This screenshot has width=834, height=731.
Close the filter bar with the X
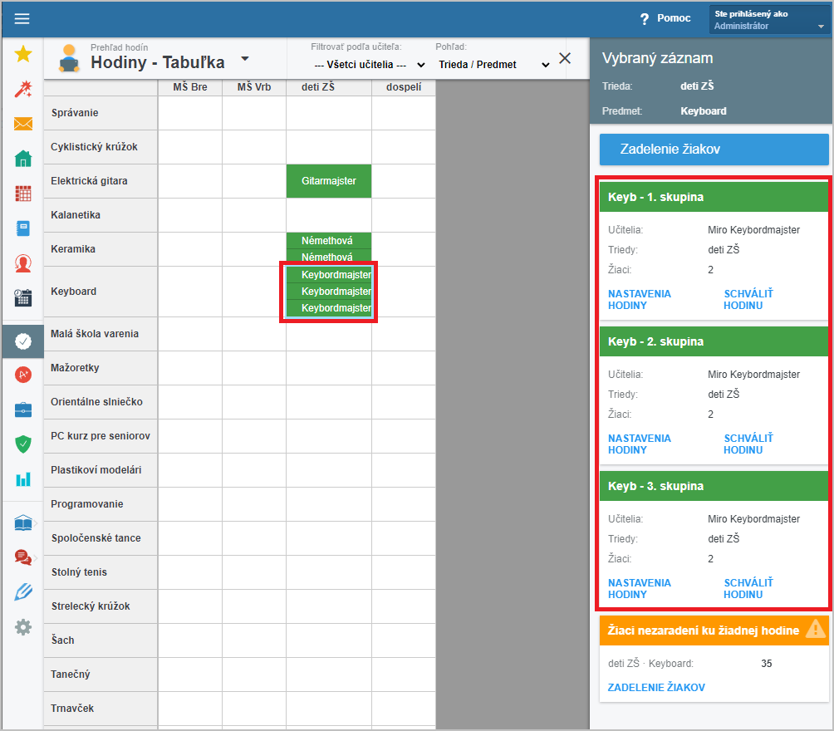pos(565,58)
